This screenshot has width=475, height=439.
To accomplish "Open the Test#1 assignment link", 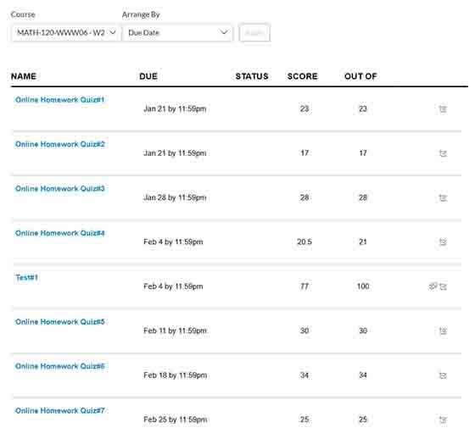I will click(x=26, y=277).
